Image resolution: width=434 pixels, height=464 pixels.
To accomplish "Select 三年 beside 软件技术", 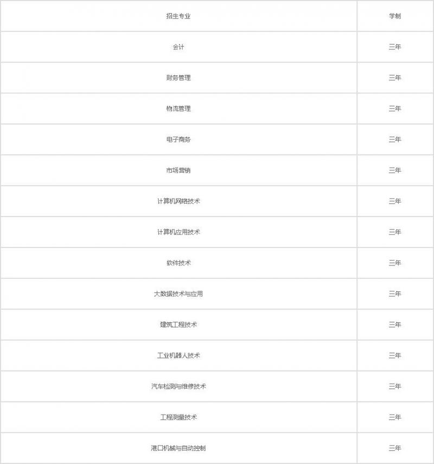I will tap(394, 263).
